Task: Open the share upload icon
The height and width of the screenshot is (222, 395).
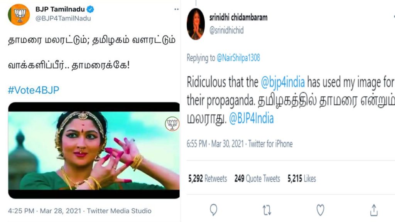Action: pos(374,210)
